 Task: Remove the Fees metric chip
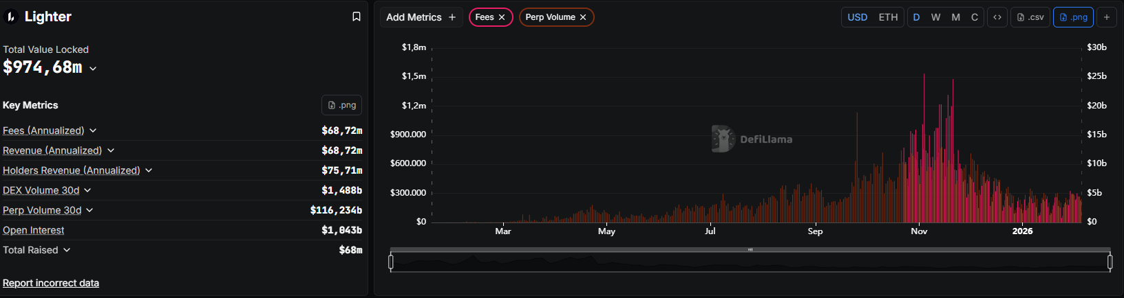click(x=502, y=17)
